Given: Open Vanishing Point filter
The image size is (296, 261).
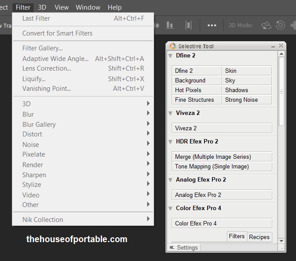Looking at the screenshot, I should click(83, 89).
